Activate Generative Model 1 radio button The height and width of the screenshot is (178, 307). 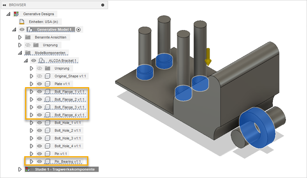78,30
